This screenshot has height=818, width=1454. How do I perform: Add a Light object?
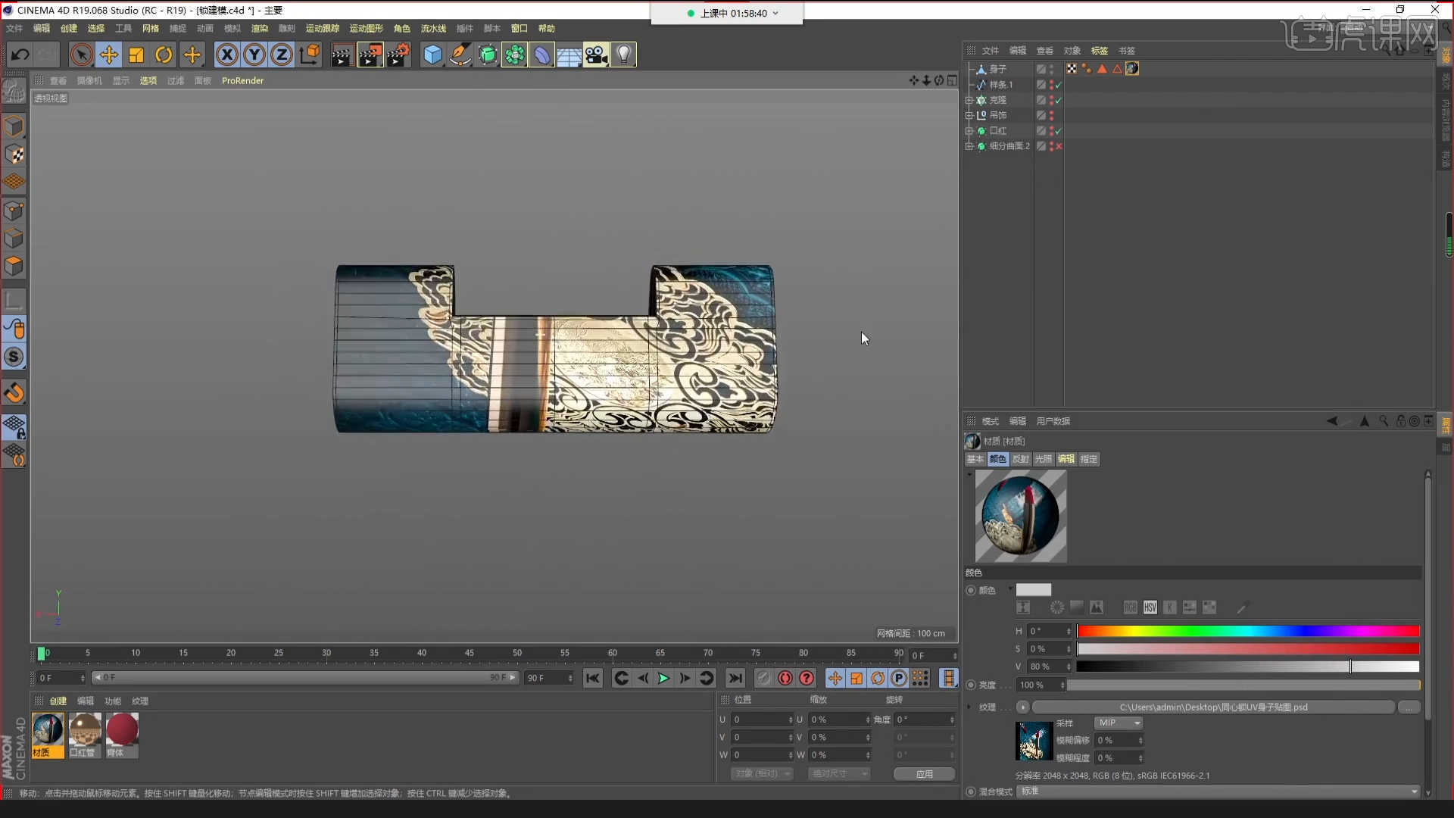point(623,55)
